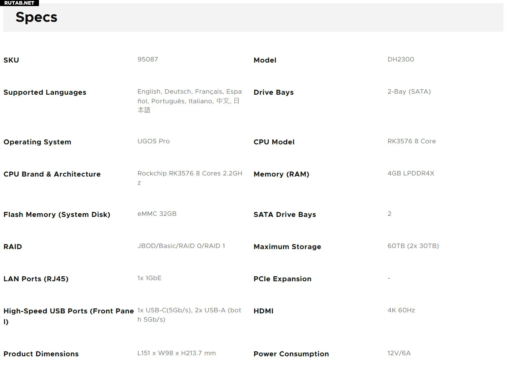This screenshot has width=507, height=367.
Task: Click the eMMC 32GB flash memory value
Action: click(x=157, y=214)
